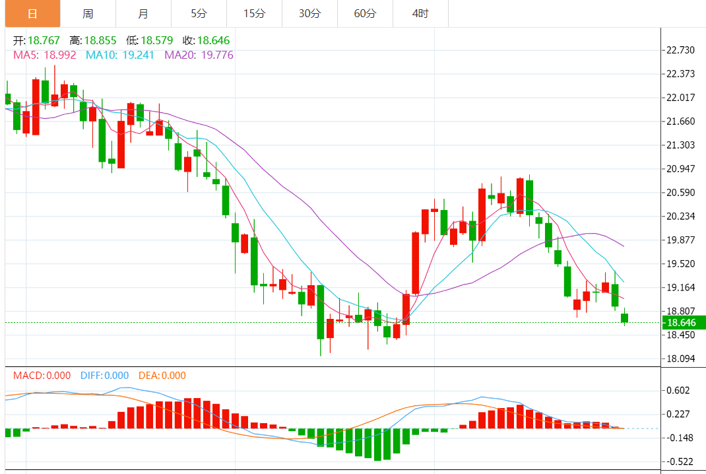Click the DEA: 0.000 label

[162, 376]
